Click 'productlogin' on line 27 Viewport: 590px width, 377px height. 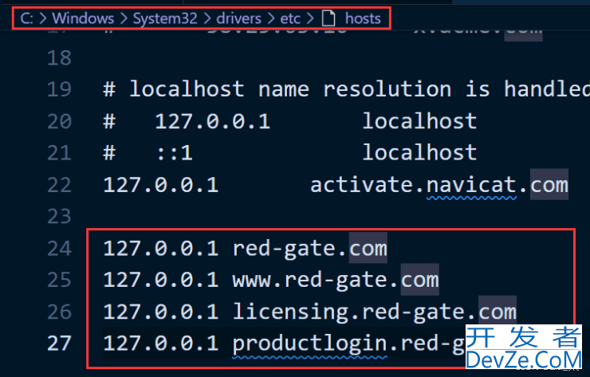pyautogui.click(x=309, y=344)
